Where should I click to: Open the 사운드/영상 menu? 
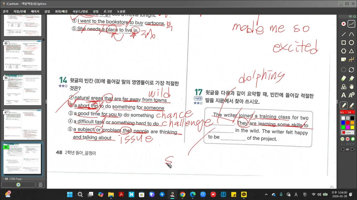(80, 11)
